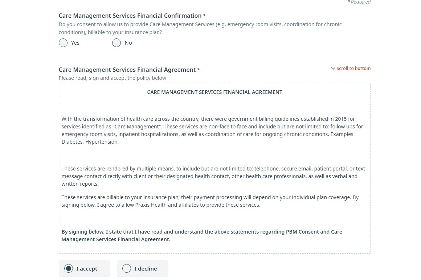Click the "I accept" label text

coord(87,269)
